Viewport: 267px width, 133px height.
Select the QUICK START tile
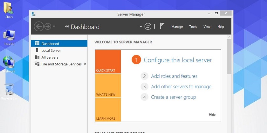108,61
